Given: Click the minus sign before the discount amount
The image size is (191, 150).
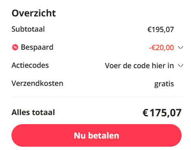Looking at the screenshot, I should point(150,48).
